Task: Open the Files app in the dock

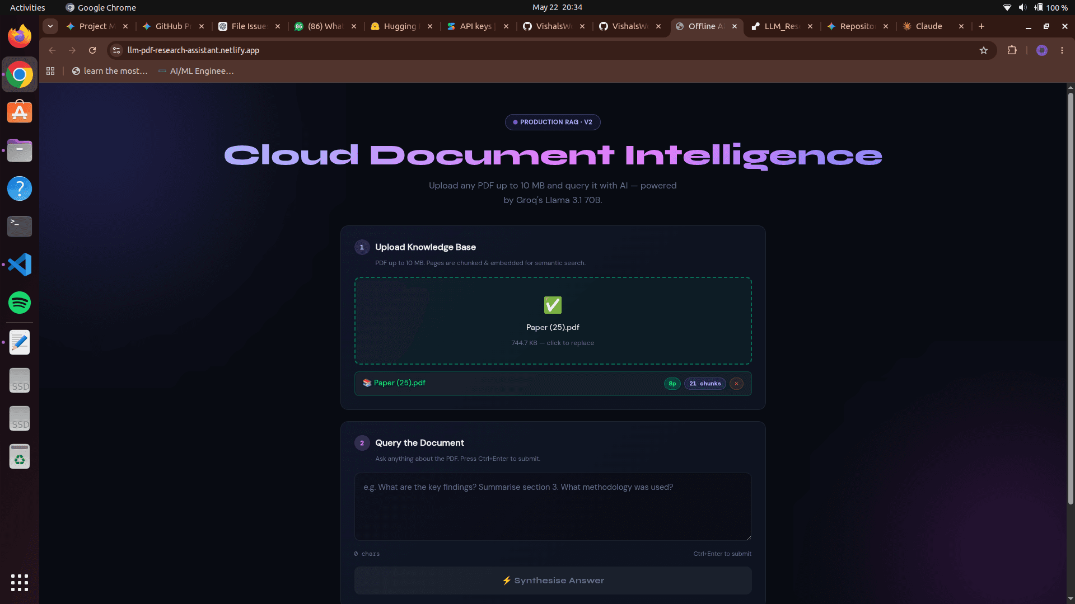Action: 20,150
